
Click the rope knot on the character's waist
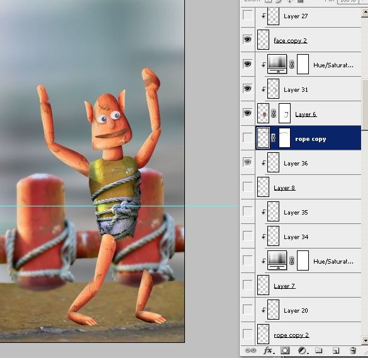tap(123, 208)
